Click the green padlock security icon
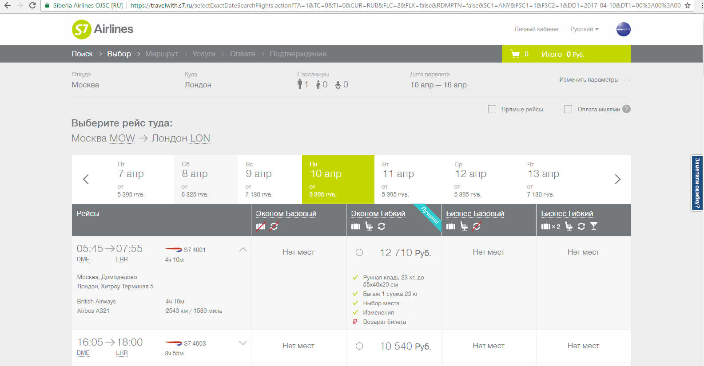This screenshot has height=366, width=704. pyautogui.click(x=47, y=5)
